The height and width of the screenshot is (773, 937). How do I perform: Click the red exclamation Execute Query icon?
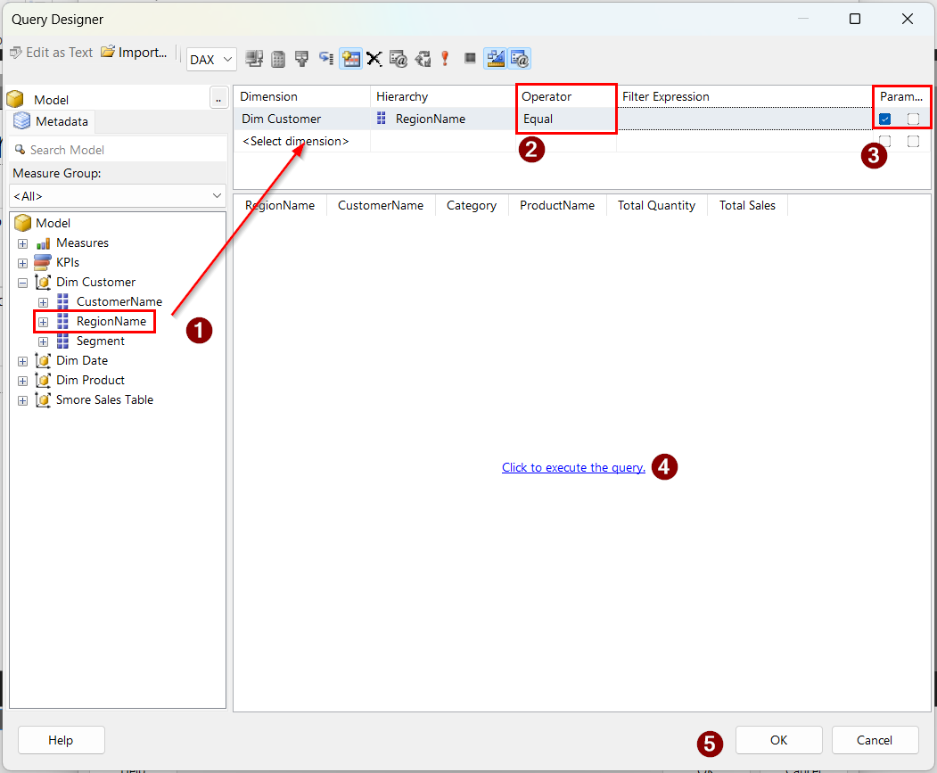pos(445,59)
